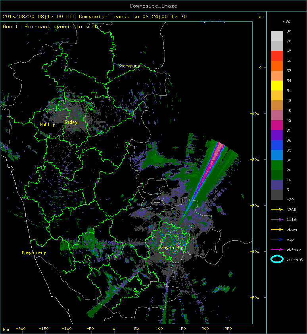
Task: Select the bright yellow 51–54 dBZ swatch
Action: (x=277, y=86)
